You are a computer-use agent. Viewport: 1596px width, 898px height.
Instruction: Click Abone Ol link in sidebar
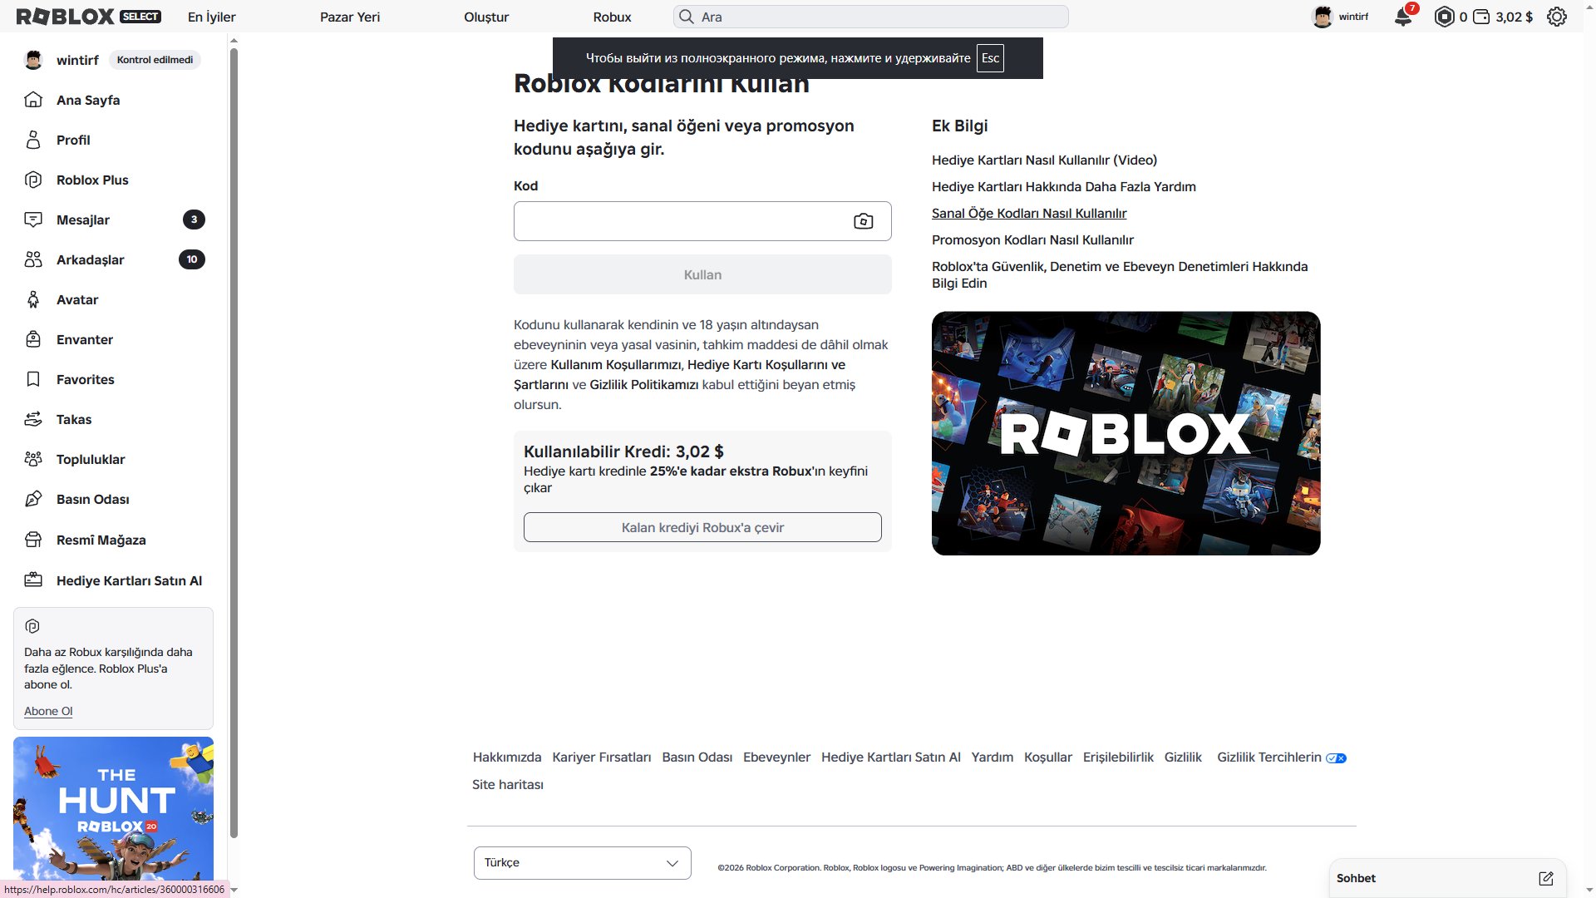pos(48,711)
